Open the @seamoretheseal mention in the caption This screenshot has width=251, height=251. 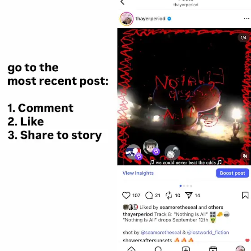pyautogui.click(x=161, y=232)
